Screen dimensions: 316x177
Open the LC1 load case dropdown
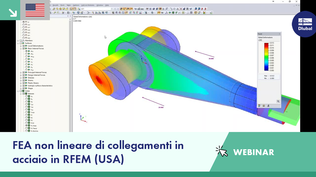pyautogui.click(x=112, y=9)
